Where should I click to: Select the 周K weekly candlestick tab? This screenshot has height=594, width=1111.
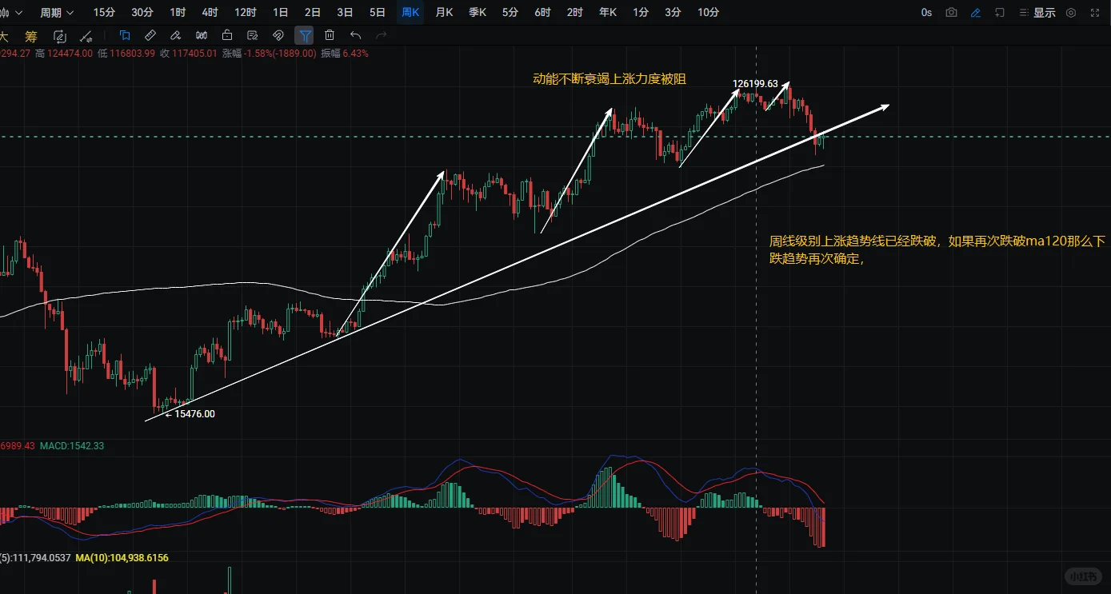click(411, 12)
